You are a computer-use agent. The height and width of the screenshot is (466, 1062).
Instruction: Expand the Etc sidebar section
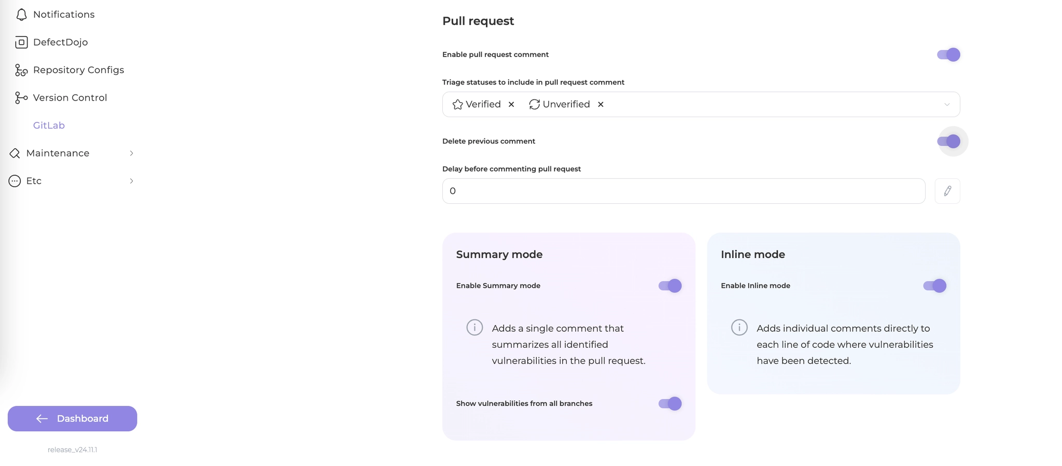tap(131, 181)
